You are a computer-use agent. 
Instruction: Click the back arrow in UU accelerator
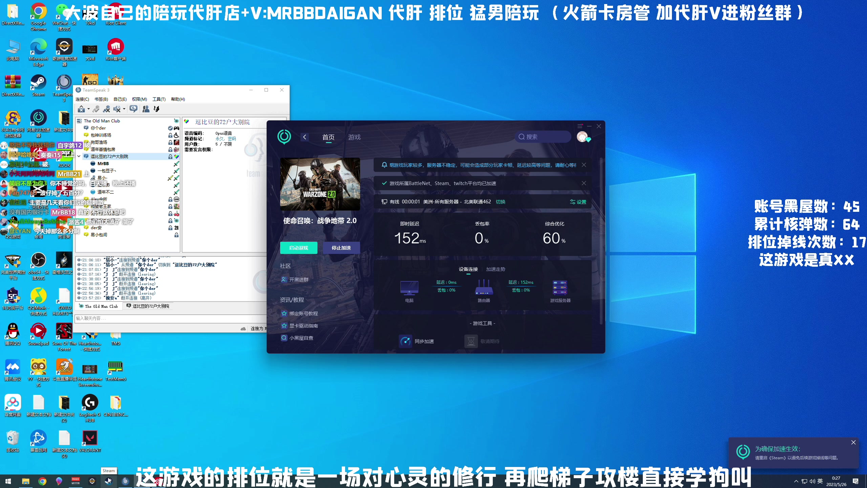pos(305,137)
